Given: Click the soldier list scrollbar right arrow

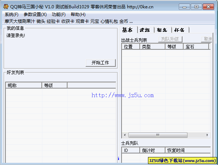Looking at the screenshot, I should 207,135.
